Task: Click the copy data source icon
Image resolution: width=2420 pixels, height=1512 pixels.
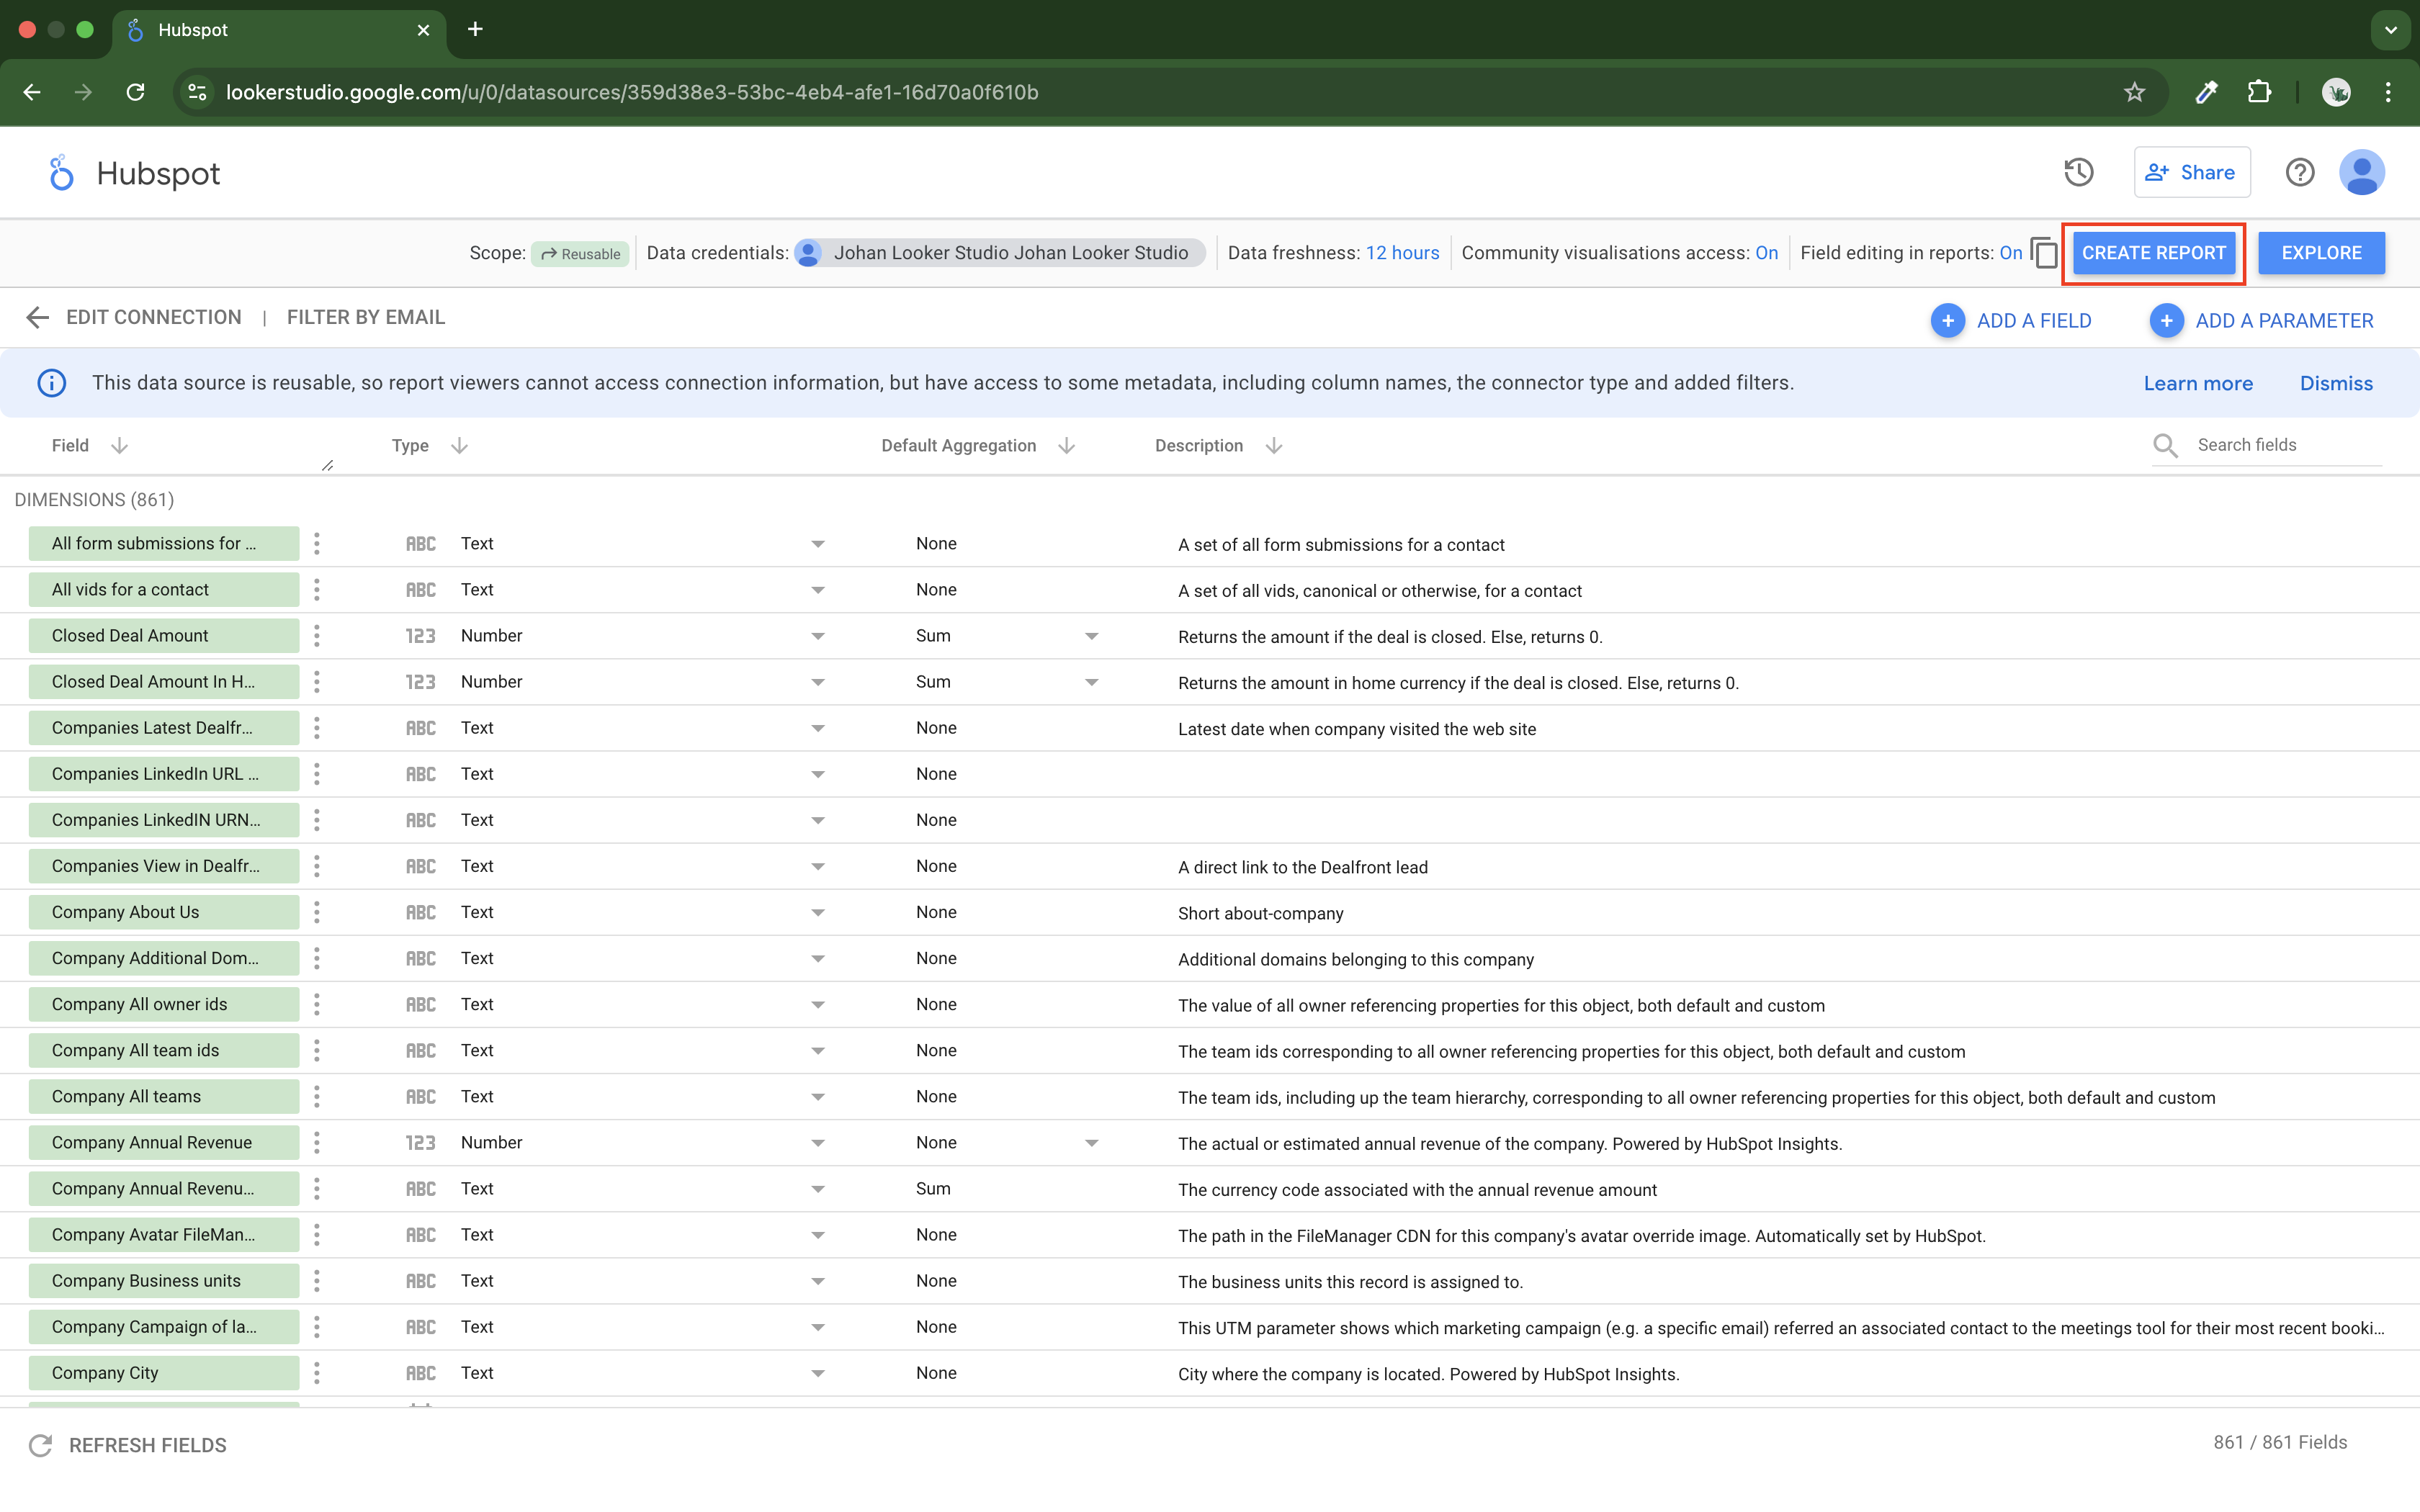Action: click(x=2044, y=253)
